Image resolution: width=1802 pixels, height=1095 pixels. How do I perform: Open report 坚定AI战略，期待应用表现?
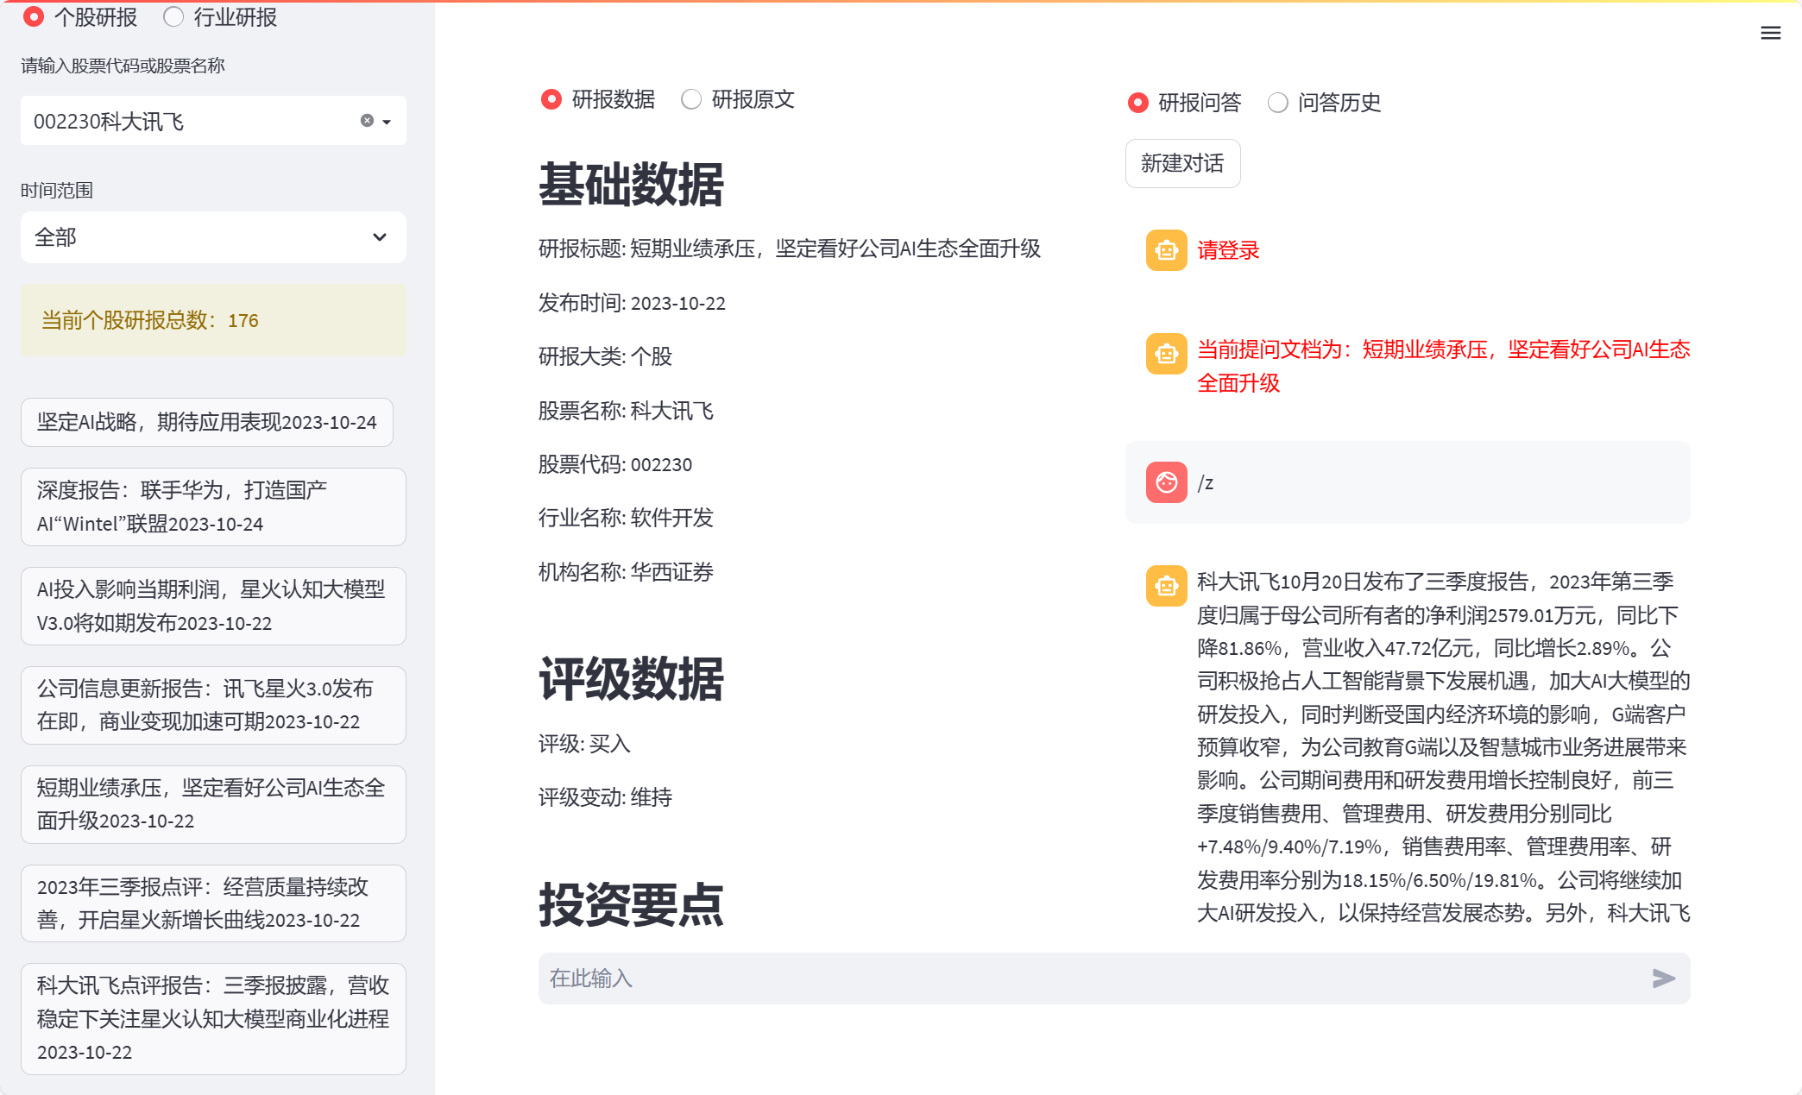(x=207, y=422)
